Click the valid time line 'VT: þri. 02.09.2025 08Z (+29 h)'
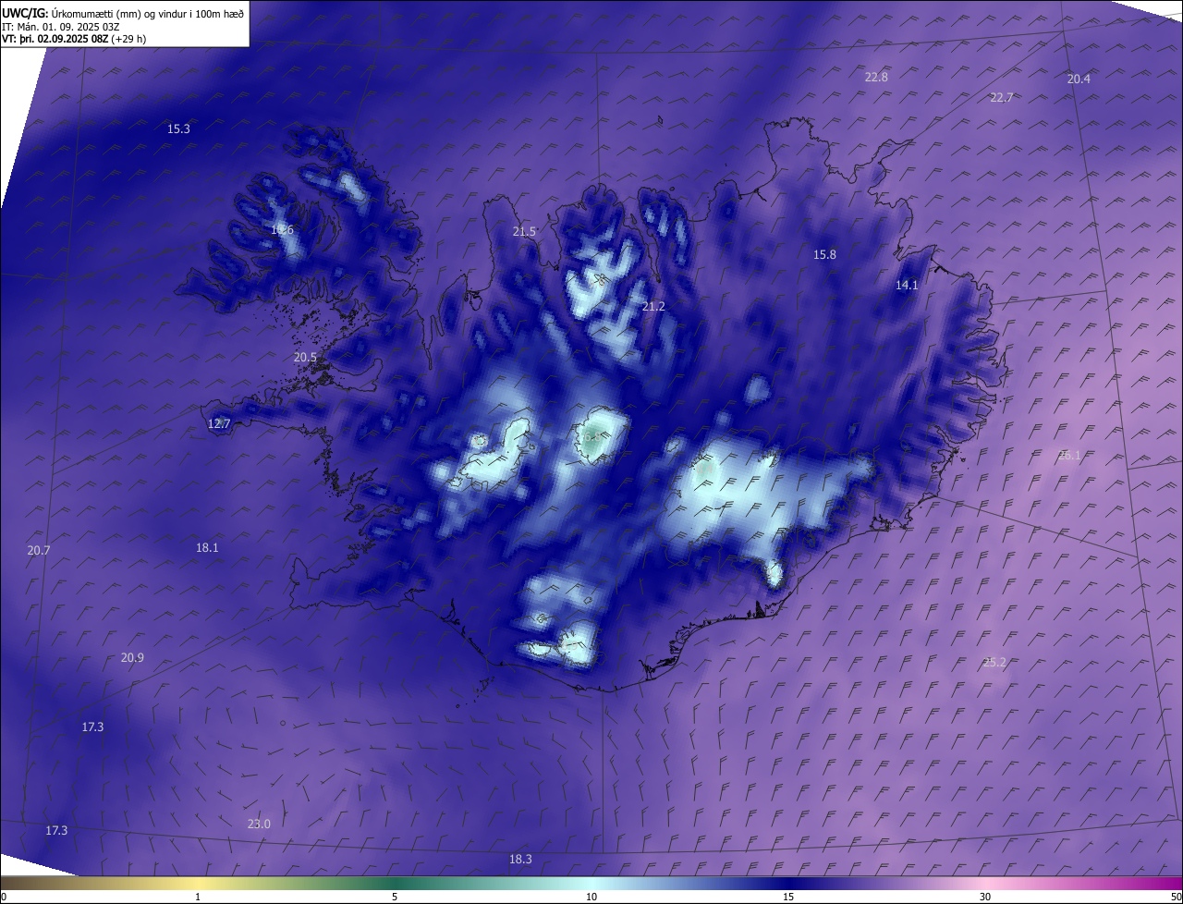This screenshot has width=1183, height=904. point(74,39)
